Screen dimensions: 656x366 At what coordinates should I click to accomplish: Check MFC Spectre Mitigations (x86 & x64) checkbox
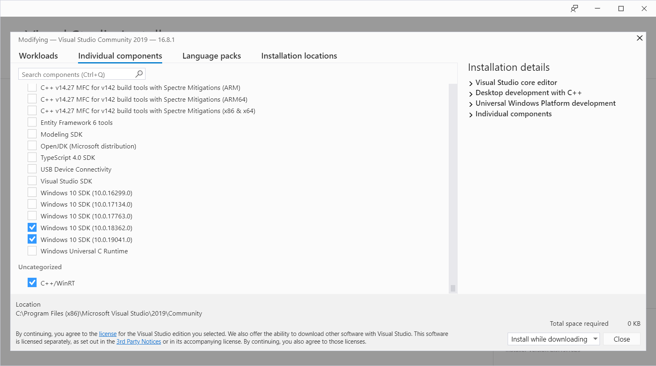pos(32,111)
